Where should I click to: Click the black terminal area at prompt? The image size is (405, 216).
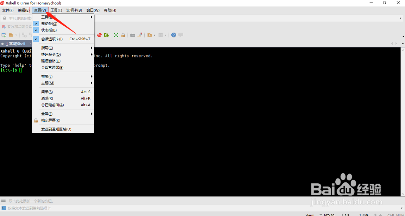coord(21,70)
